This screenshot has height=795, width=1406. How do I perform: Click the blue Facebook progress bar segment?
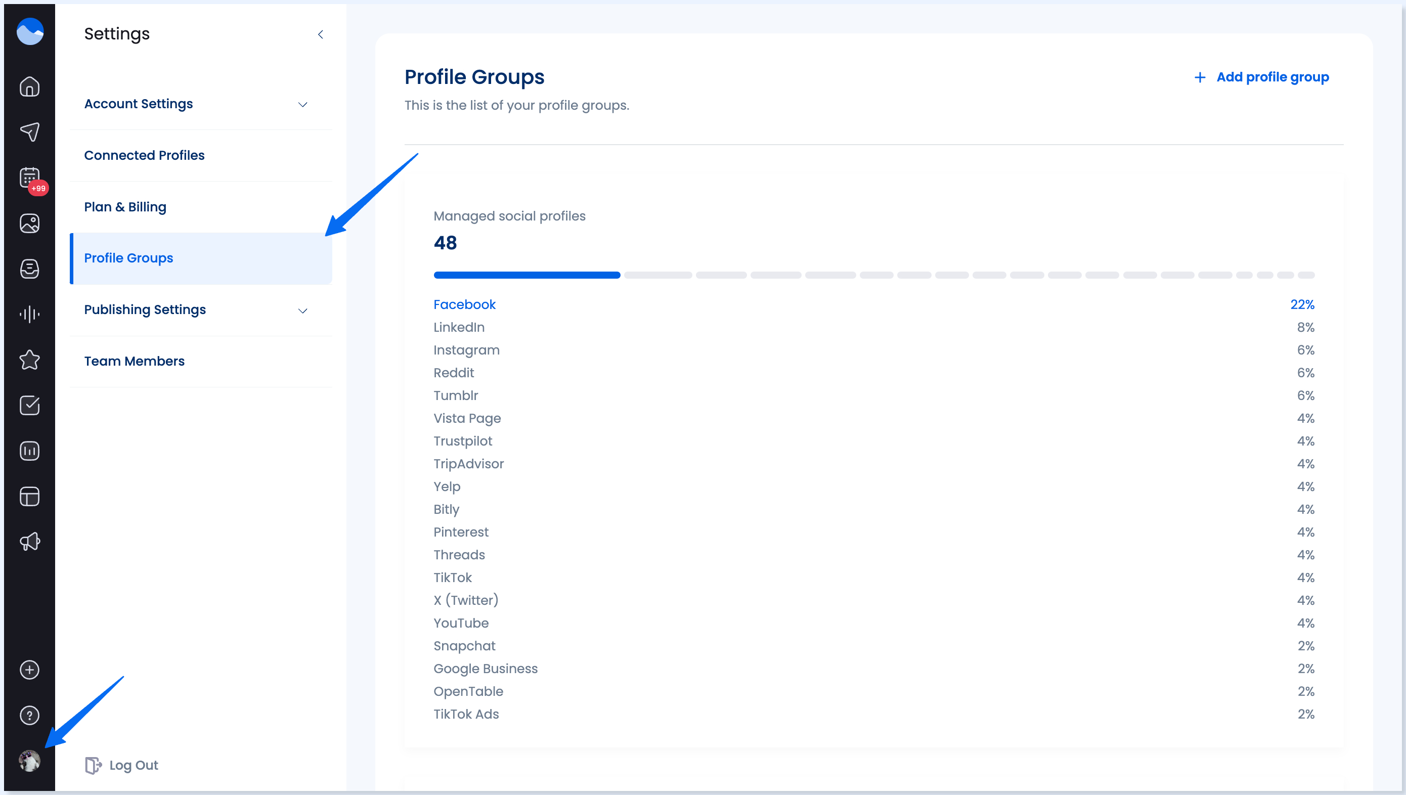click(527, 275)
